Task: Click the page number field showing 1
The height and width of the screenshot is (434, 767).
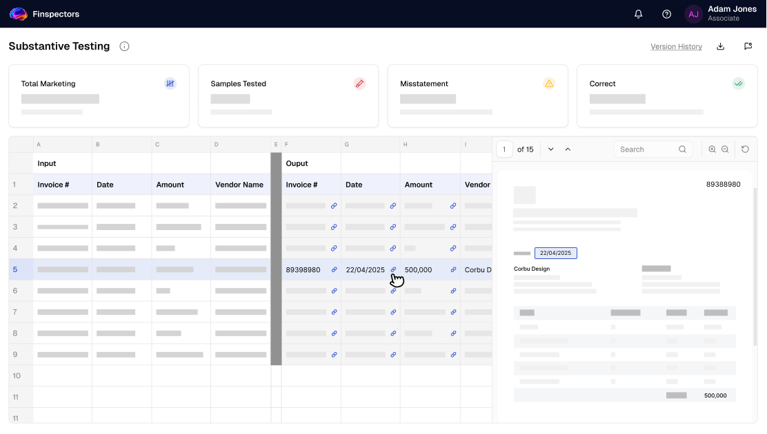Action: (x=504, y=149)
